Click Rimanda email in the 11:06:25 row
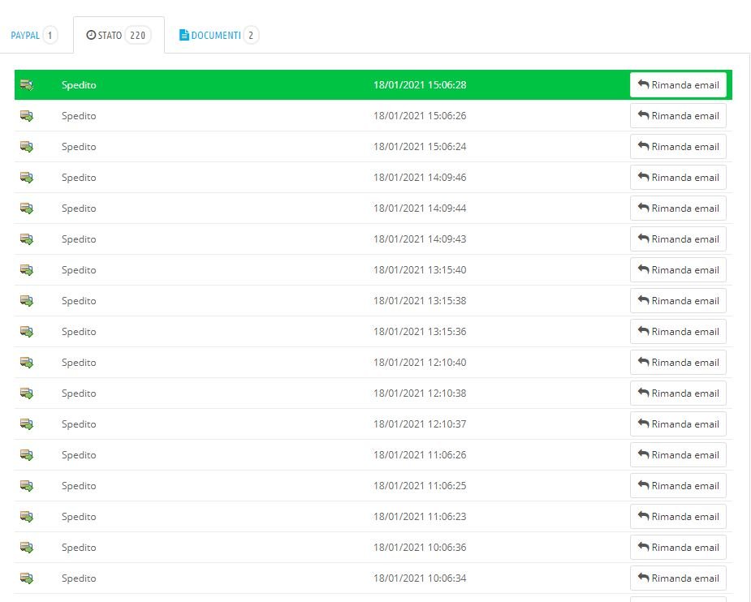 coord(678,486)
